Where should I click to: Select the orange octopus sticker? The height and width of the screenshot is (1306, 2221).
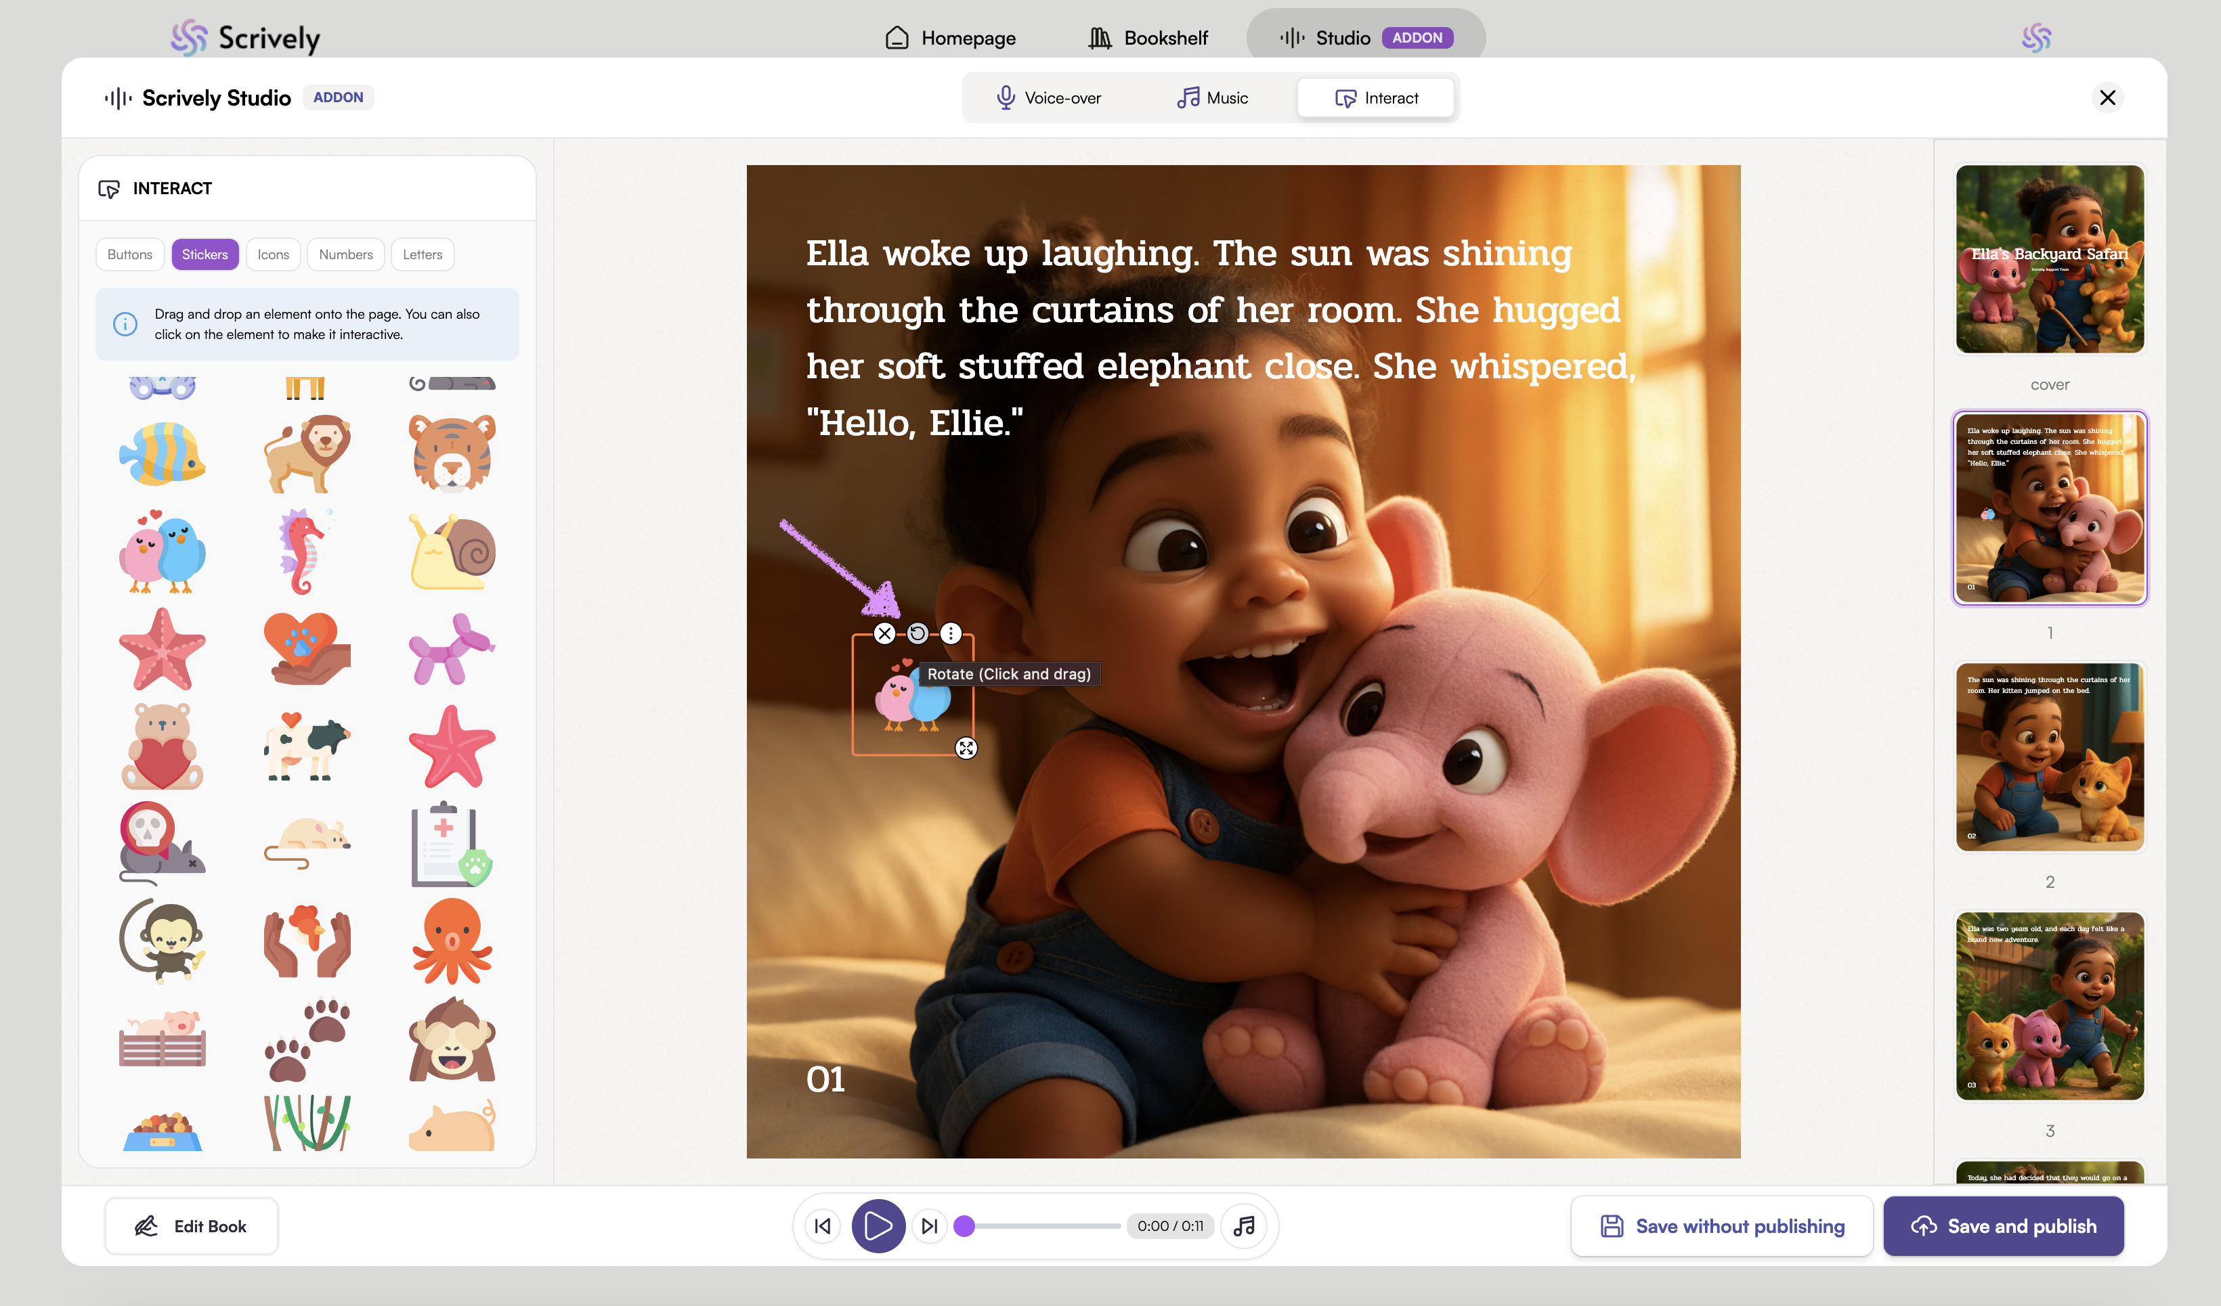point(452,941)
